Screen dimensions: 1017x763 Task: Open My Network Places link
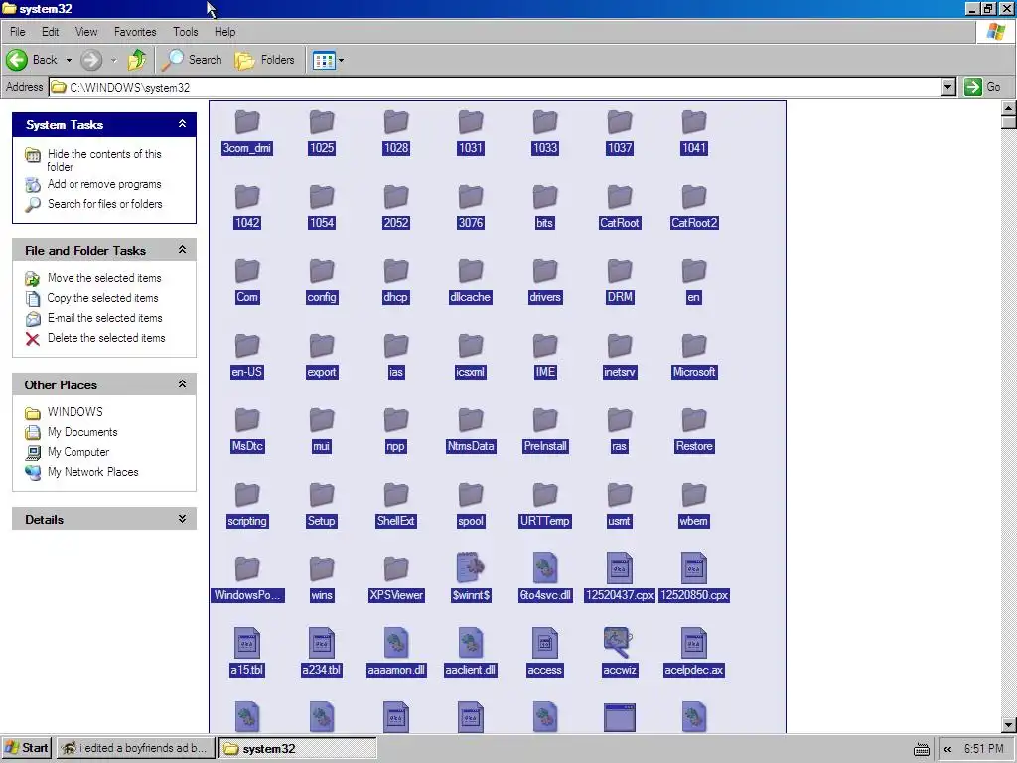pyautogui.click(x=92, y=472)
